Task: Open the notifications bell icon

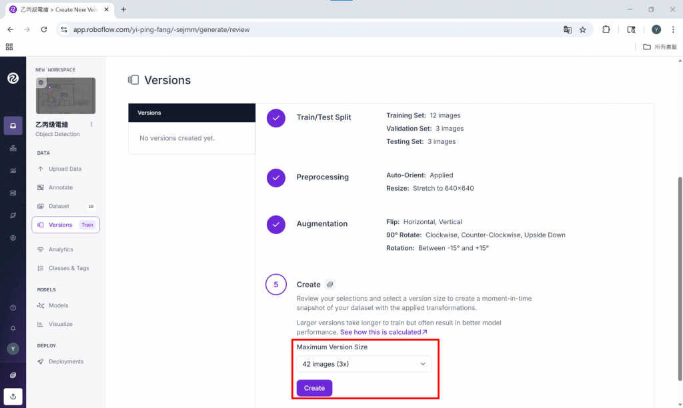Action: click(x=13, y=328)
